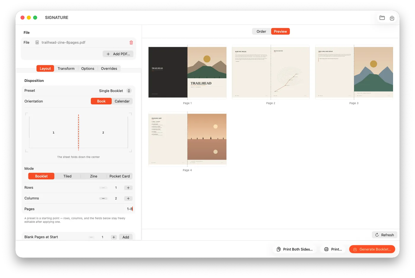
Task: Delete trailhead-zine-8pages.pdf with trash icon
Action: 131,42
